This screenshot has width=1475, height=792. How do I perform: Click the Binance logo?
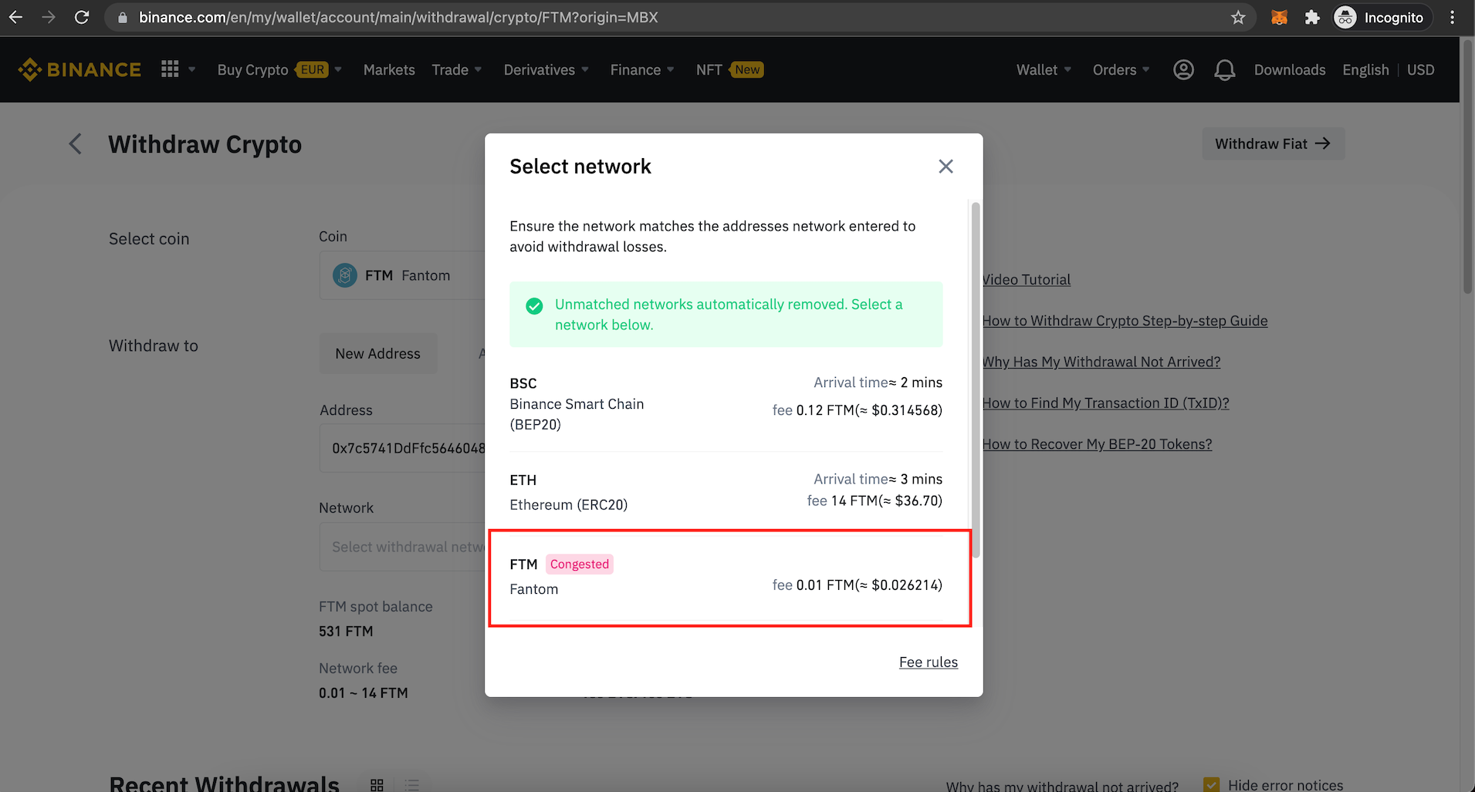tap(80, 69)
